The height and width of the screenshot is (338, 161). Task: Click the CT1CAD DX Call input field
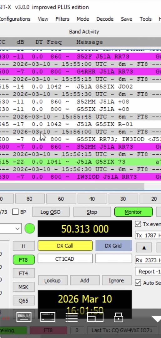(x=65, y=259)
